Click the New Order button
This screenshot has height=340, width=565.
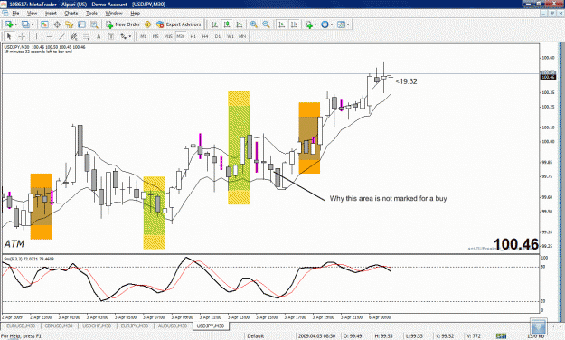tap(123, 24)
